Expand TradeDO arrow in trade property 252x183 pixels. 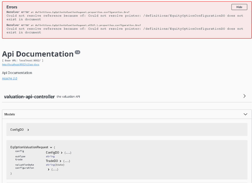click(60, 161)
